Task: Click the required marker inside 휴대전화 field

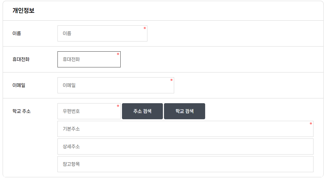Action: pos(117,54)
